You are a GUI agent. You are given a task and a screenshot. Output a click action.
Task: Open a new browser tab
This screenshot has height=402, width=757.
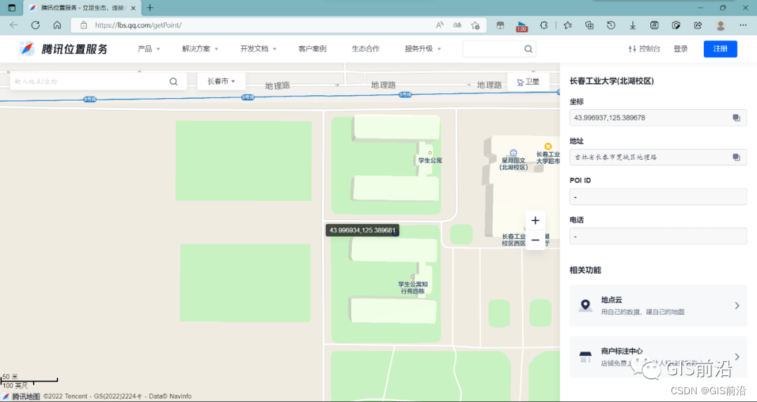[x=150, y=8]
